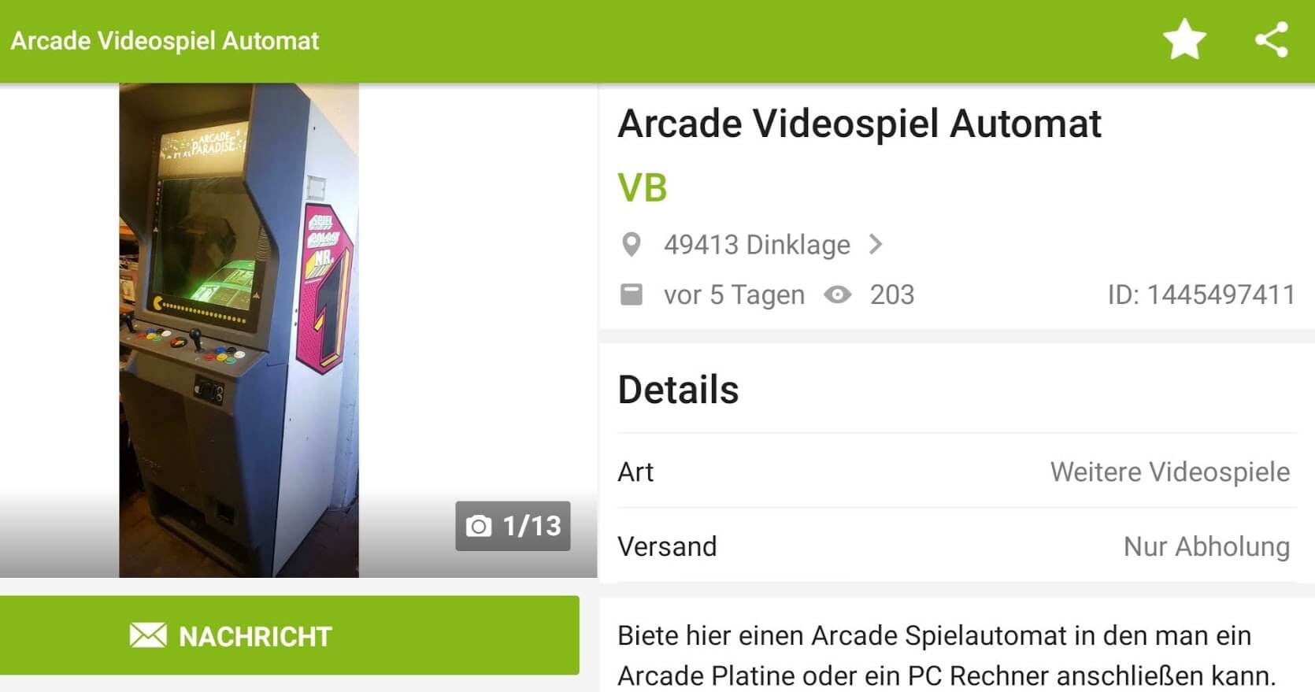Open 49413 Dinklage location link
Image resolution: width=1315 pixels, height=692 pixels.
(x=757, y=245)
